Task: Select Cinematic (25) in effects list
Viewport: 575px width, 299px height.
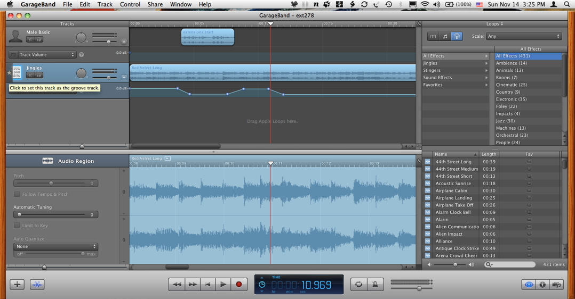Action: [528, 85]
